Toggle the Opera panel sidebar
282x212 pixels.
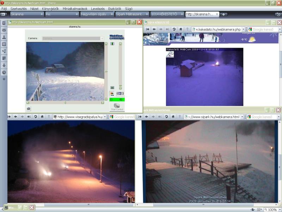click(4, 14)
